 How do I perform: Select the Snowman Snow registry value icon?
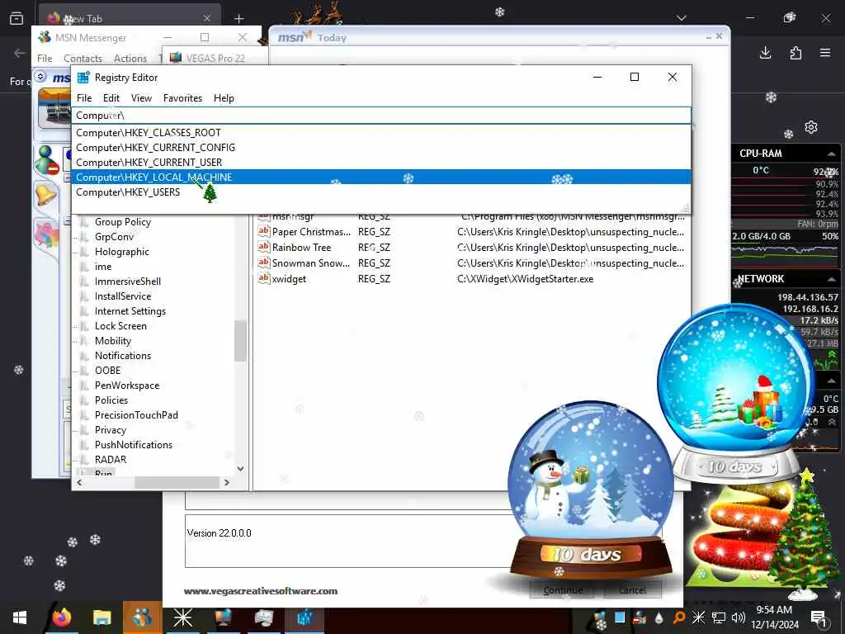tap(263, 263)
